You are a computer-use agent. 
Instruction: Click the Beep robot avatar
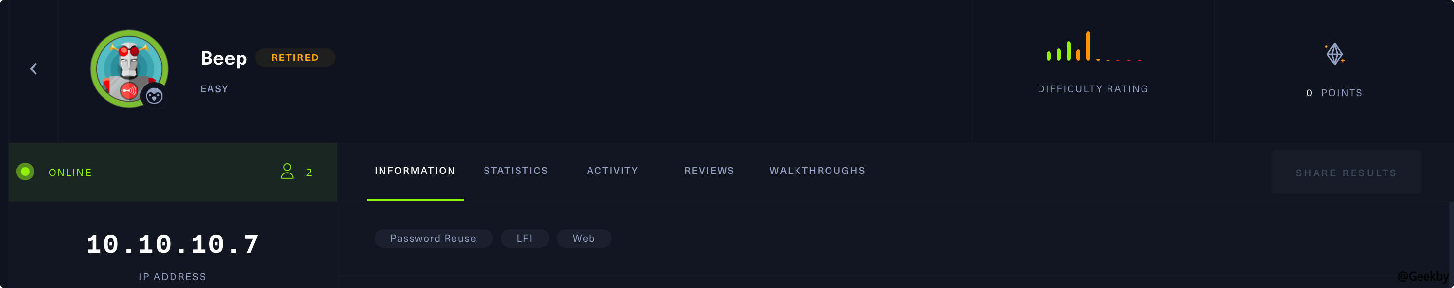pos(128,67)
